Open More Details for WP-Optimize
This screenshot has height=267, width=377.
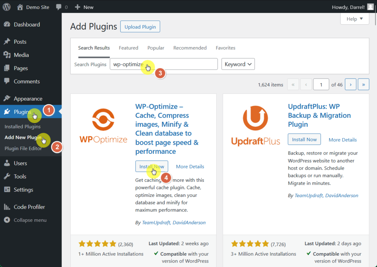(190, 166)
